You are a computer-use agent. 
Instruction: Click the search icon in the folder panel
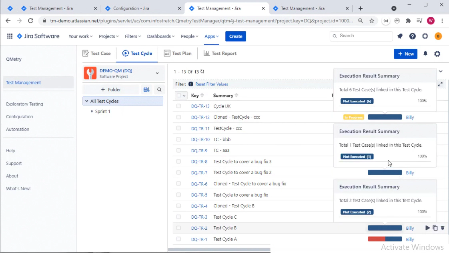pos(159,90)
